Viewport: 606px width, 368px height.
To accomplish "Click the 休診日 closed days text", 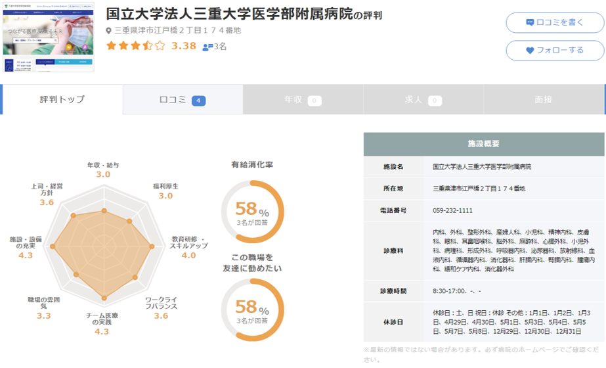I will (x=511, y=322).
